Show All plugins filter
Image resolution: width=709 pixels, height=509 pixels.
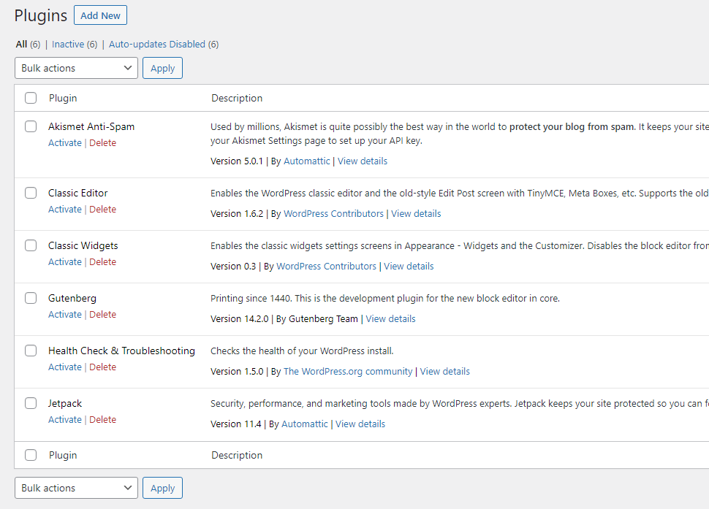[21, 45]
